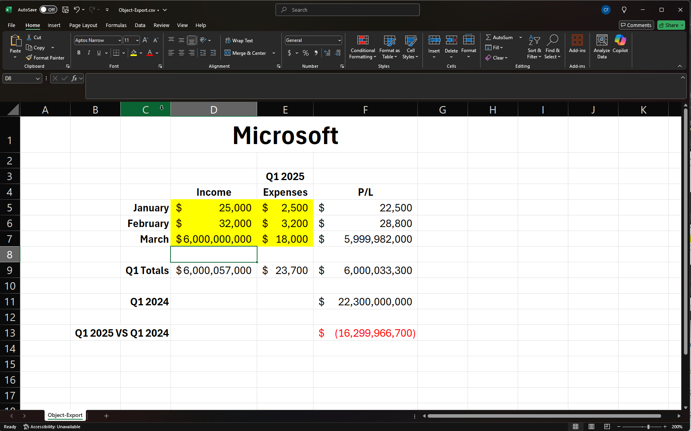The height and width of the screenshot is (431, 691).
Task: Switch to the Data tab
Action: 140,25
